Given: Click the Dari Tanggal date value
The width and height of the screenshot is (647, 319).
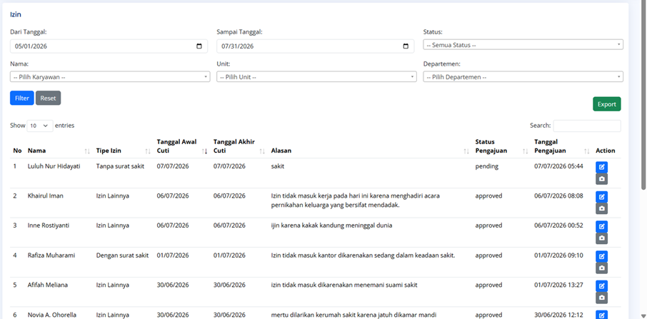Looking at the screenshot, I should (x=31, y=46).
